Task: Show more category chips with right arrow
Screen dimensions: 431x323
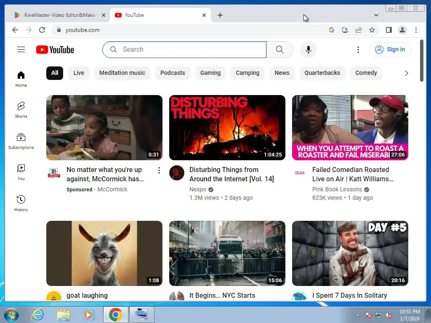Action: tap(406, 73)
